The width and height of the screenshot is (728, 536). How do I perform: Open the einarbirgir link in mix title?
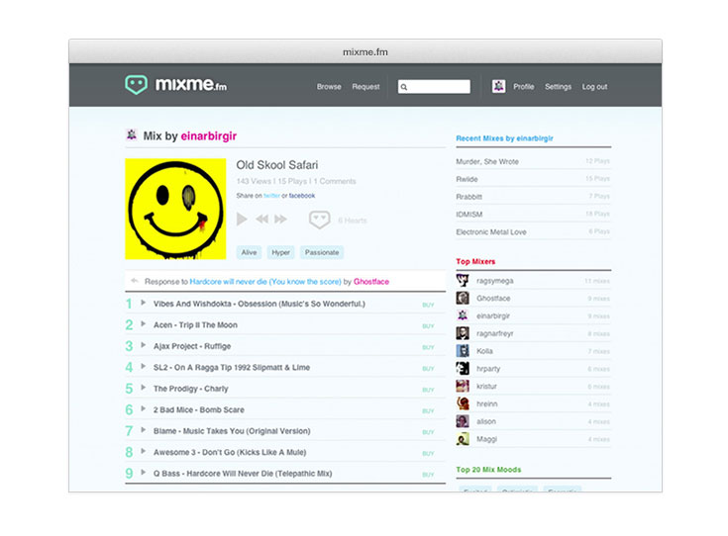click(209, 135)
